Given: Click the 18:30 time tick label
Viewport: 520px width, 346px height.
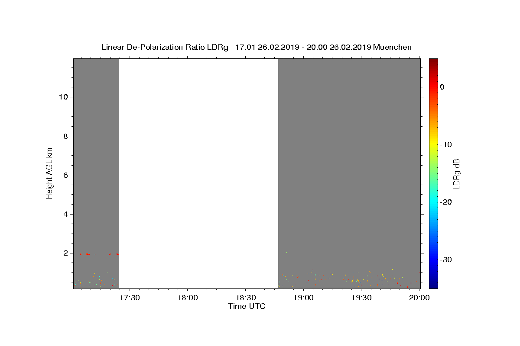Looking at the screenshot, I should 245,298.
